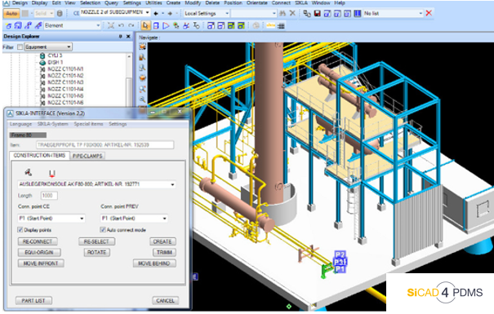This screenshot has width=494, height=314.
Task: Open the Language menu in SIKLA dialog
Action: pos(20,124)
